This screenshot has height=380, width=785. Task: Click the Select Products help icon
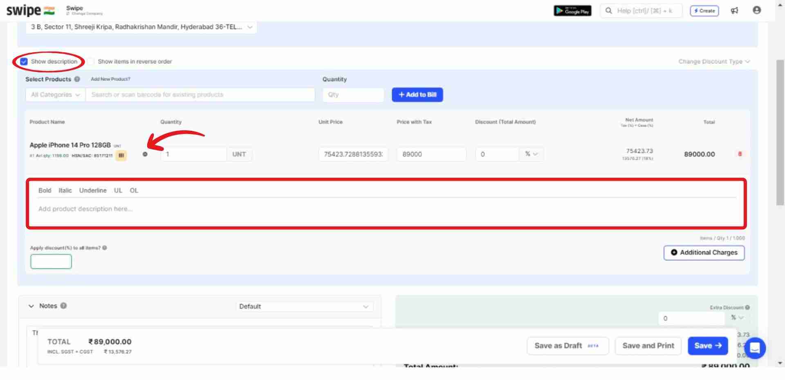click(77, 79)
